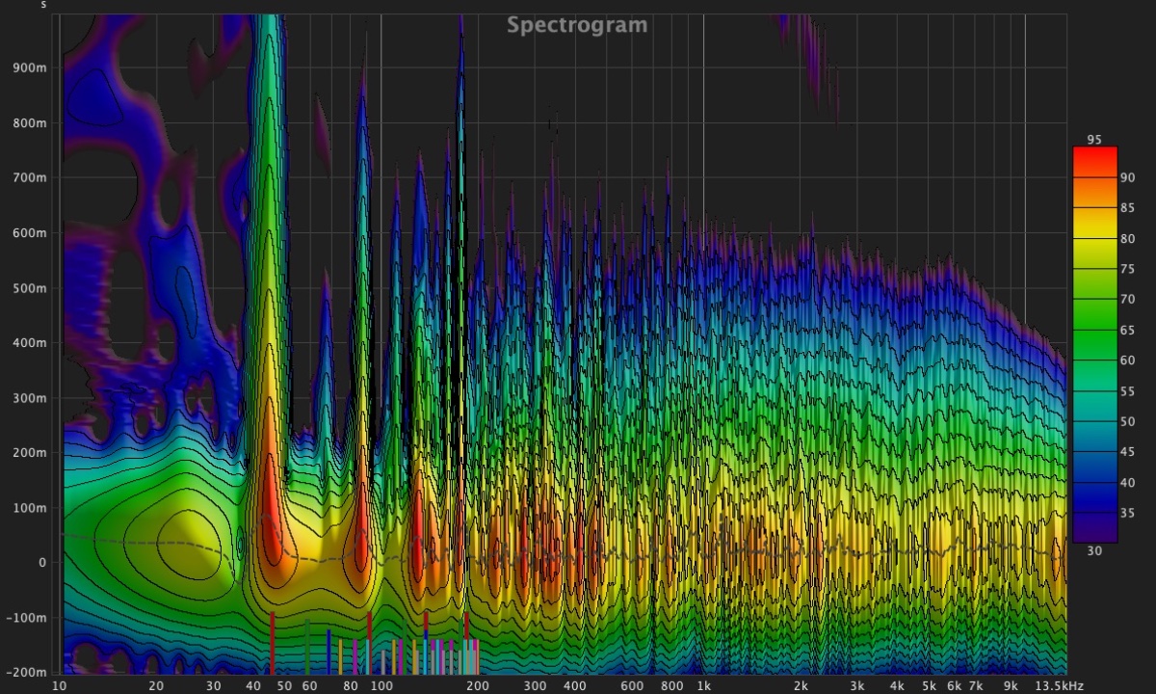
Task: Click the leftmost red marker near 45 Hz
Action: [x=273, y=644]
